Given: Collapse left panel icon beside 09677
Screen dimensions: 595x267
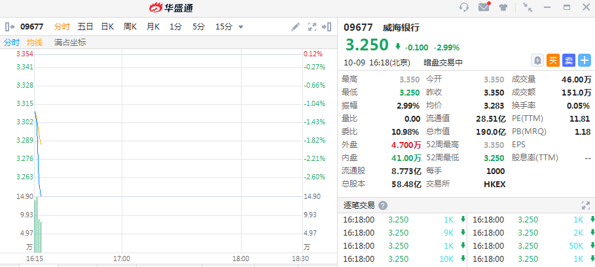Looking at the screenshot, I should 10,27.
